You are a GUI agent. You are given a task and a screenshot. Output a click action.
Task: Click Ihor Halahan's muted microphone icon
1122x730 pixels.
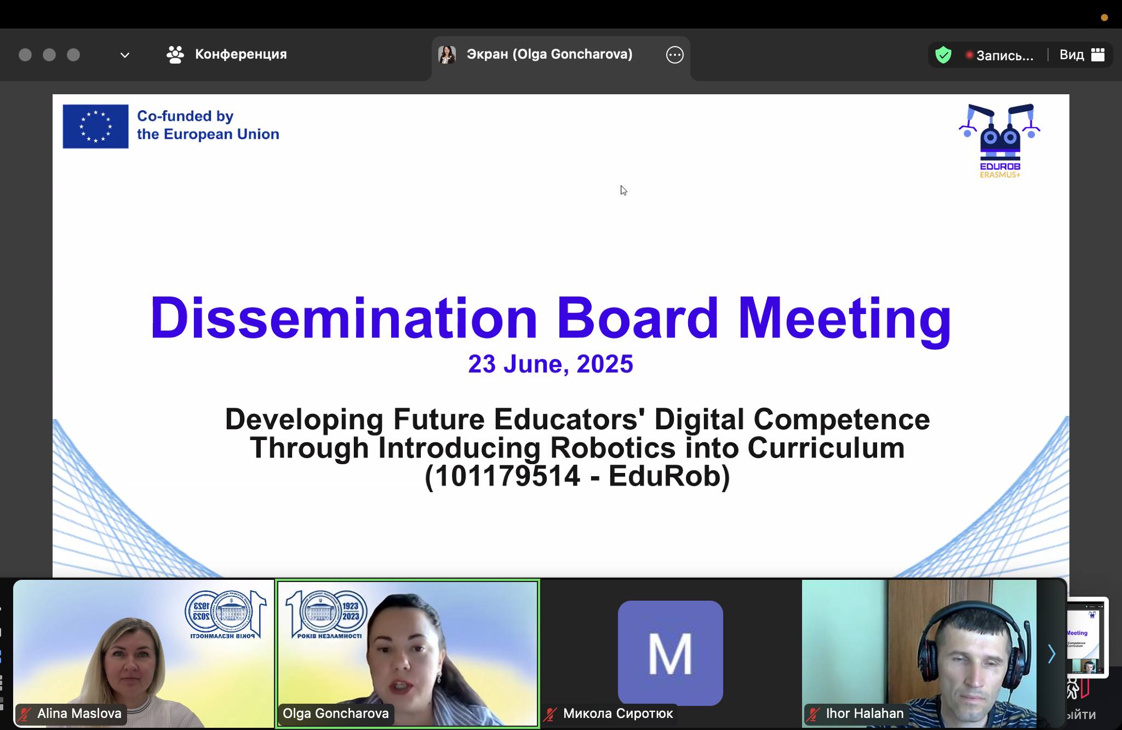coord(813,714)
